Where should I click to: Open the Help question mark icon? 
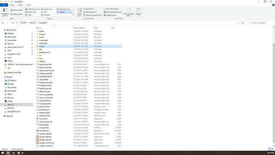coord(273,5)
